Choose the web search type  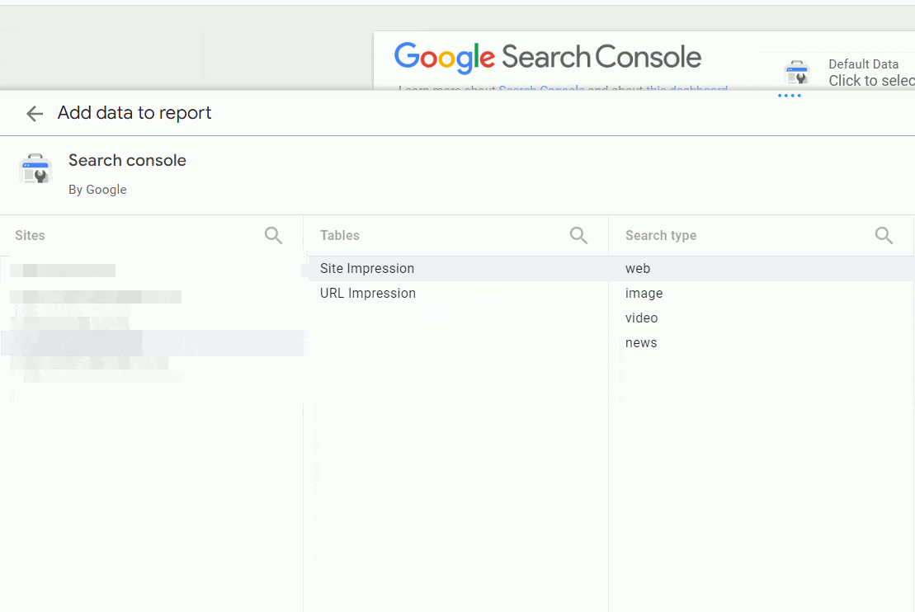[x=761, y=268]
